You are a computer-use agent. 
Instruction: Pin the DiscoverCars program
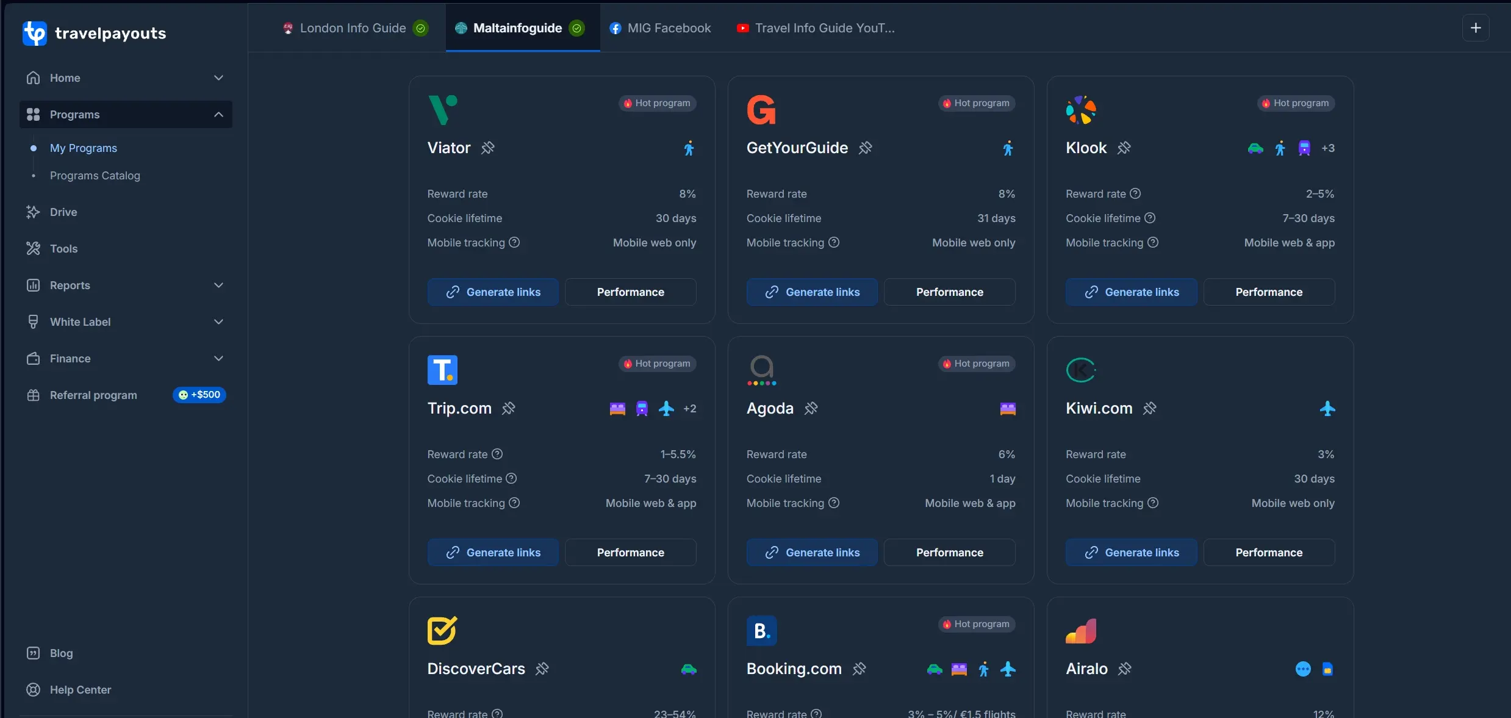(x=542, y=669)
